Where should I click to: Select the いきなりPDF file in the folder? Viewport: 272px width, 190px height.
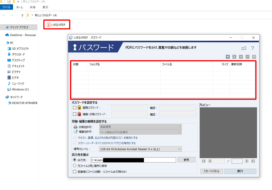click(57, 25)
